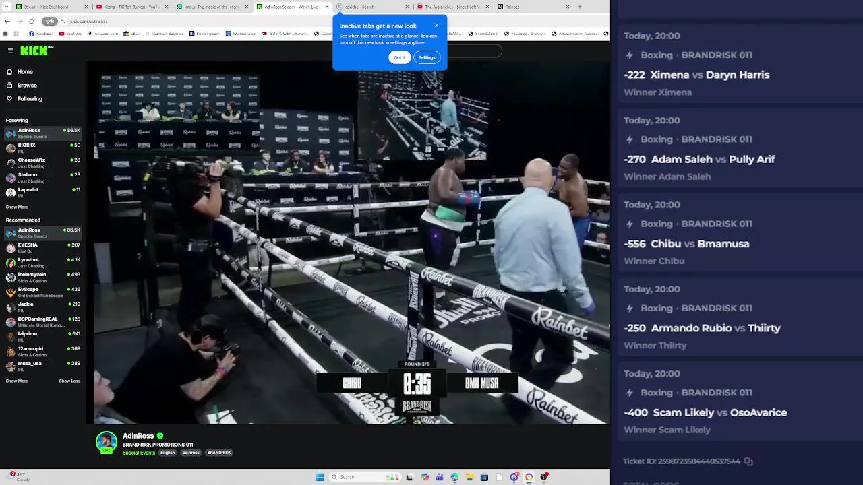Screen dimensions: 863x485
Task: Open Discord from taskbar
Action: (x=514, y=477)
